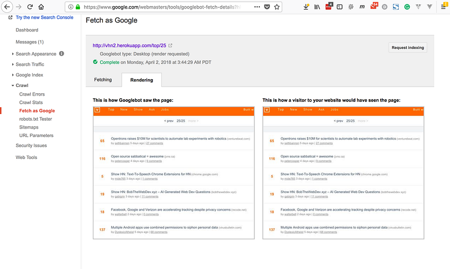This screenshot has width=450, height=269.
Task: Open the vhn2.herokuapp.com/top/25 link
Action: [129, 45]
